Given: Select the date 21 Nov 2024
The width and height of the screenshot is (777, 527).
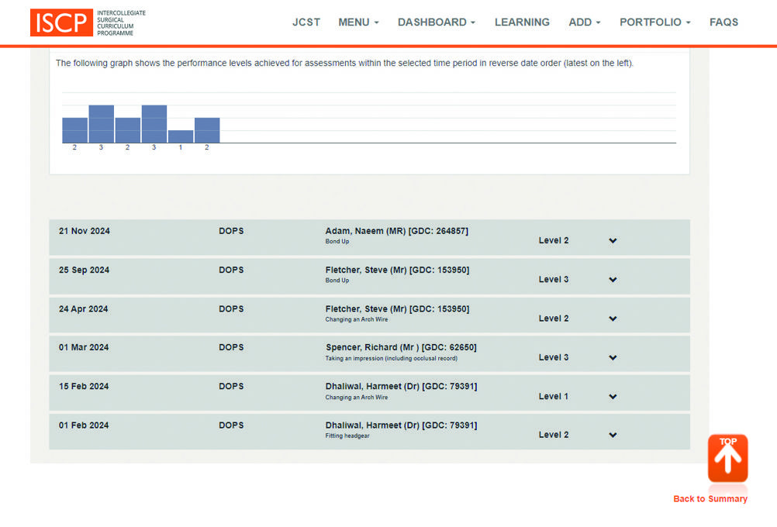Looking at the screenshot, I should click(85, 231).
